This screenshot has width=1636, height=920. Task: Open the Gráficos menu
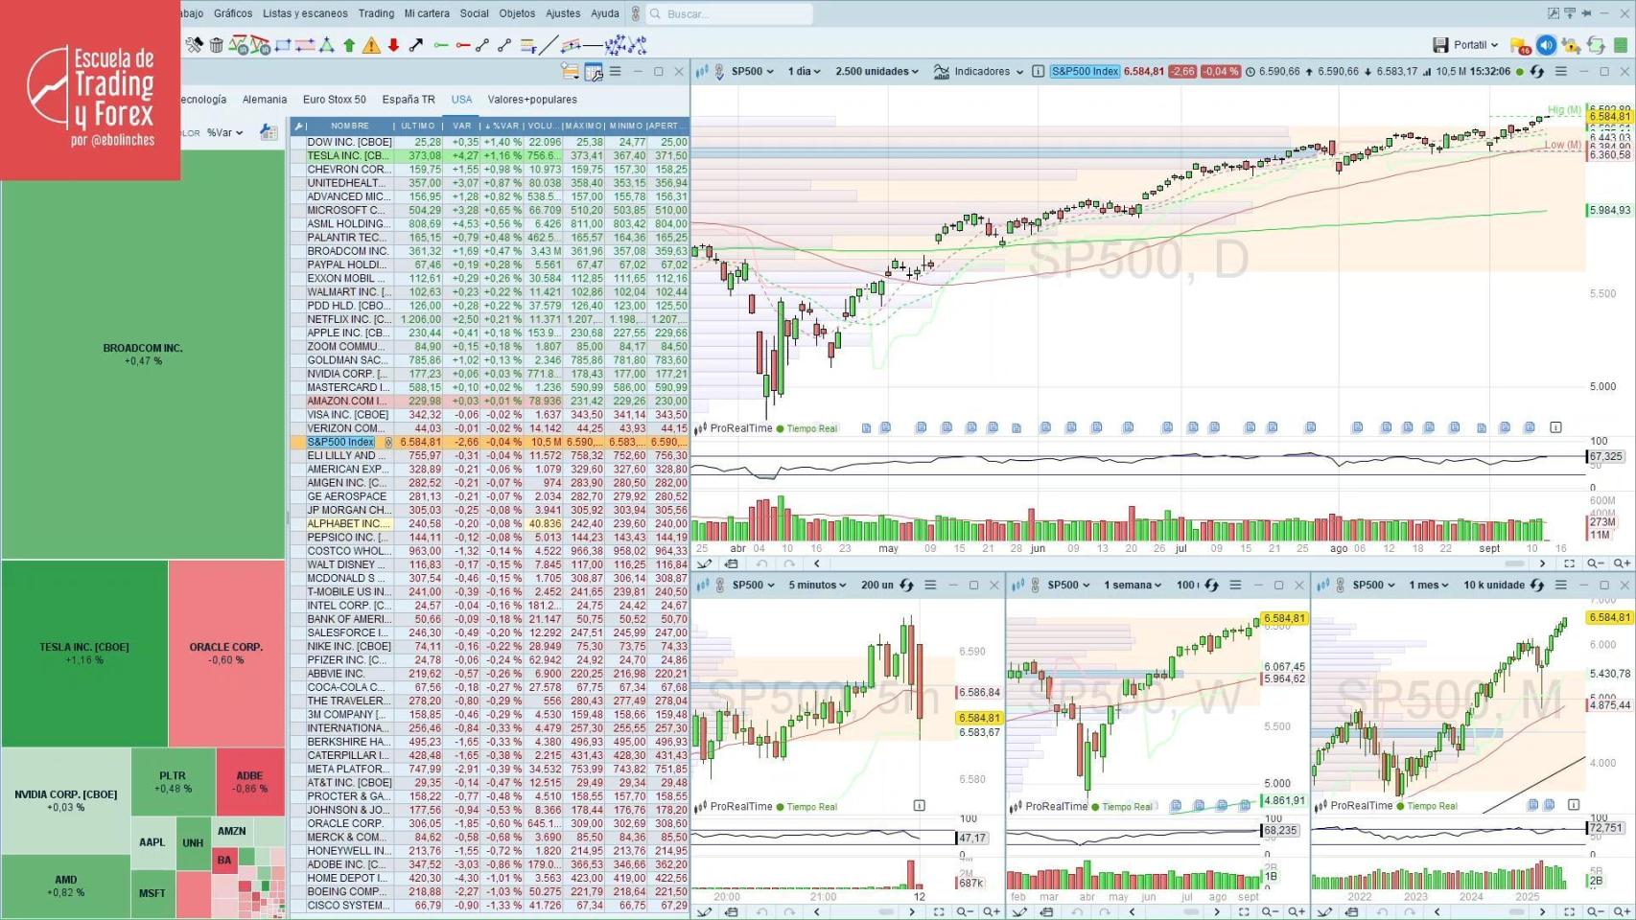click(233, 13)
